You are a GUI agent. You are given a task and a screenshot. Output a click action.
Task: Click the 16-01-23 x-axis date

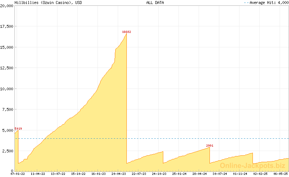click(x=99, y=174)
